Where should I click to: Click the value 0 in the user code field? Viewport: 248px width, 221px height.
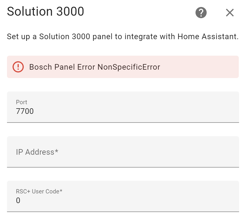click(17, 200)
